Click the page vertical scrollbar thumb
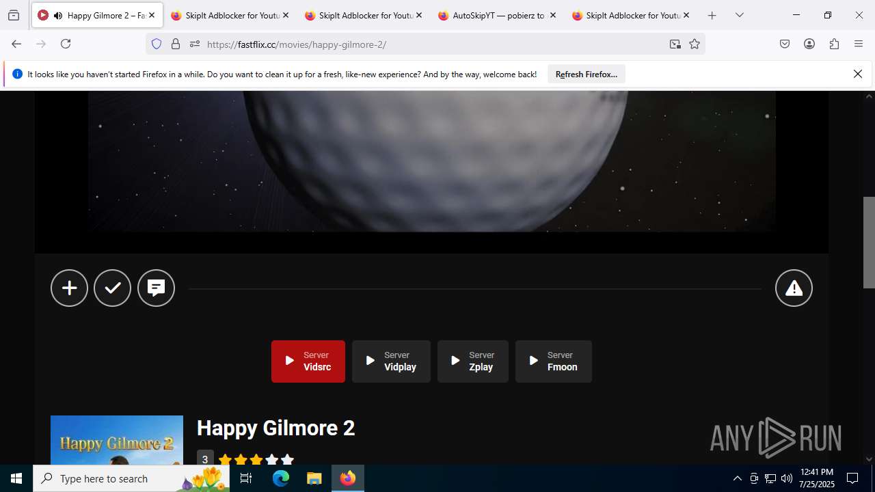The image size is (875, 492). pyautogui.click(x=870, y=243)
